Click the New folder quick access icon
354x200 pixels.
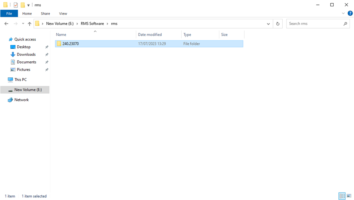coord(23,5)
